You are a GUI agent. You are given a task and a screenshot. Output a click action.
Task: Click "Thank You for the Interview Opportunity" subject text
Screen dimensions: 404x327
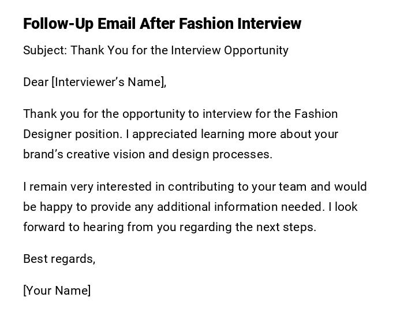(x=179, y=50)
